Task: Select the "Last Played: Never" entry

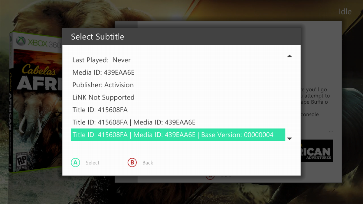Action: tap(101, 60)
